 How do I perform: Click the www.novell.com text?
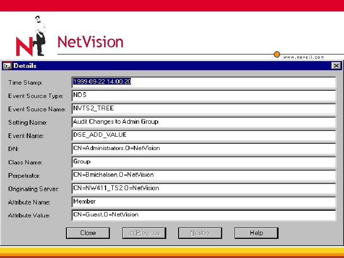pyautogui.click(x=304, y=57)
